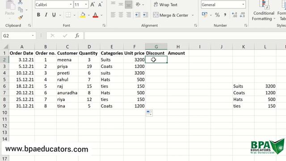Open the Borders dropdown arrow
This screenshot has height=161, width=286.
tap(75, 15)
